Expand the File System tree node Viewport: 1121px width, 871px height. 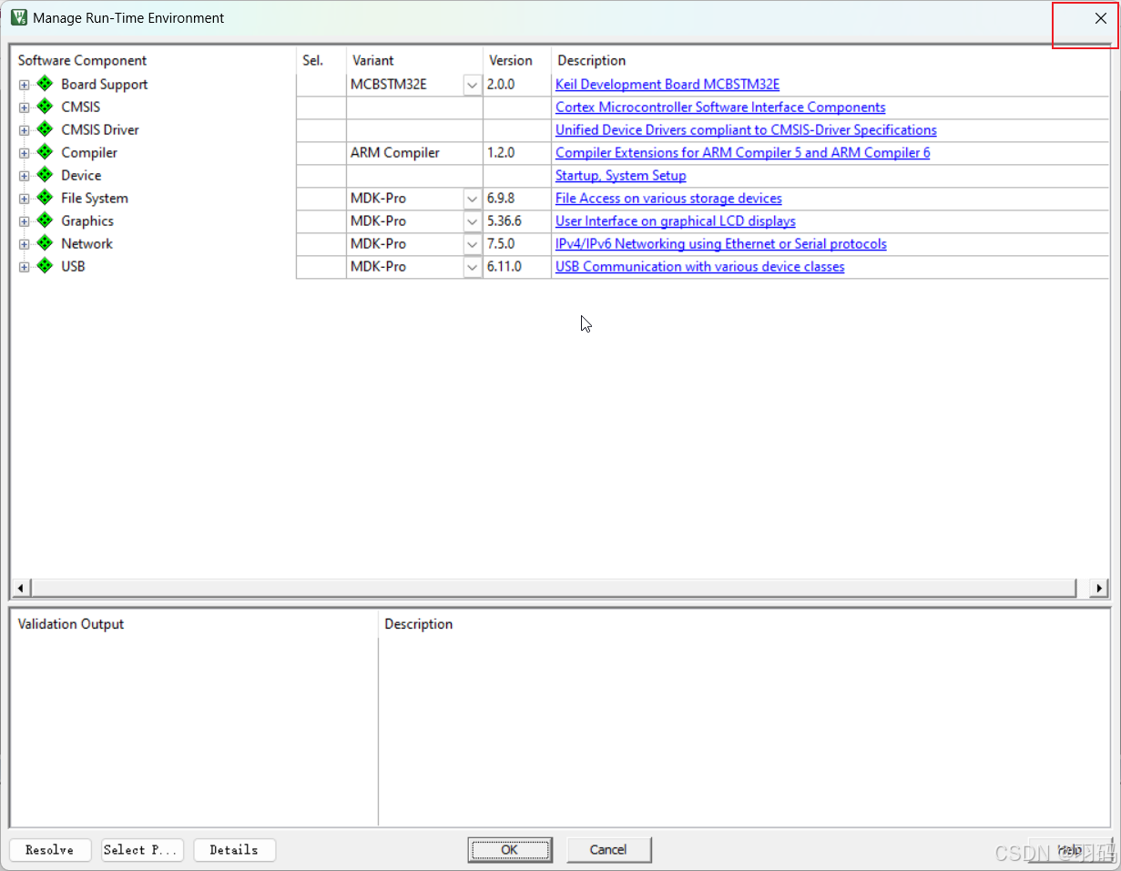[x=24, y=199]
